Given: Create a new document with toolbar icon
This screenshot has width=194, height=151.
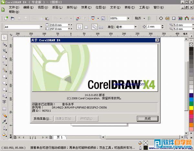Looking at the screenshot, I should pyautogui.click(x=6, y=18).
